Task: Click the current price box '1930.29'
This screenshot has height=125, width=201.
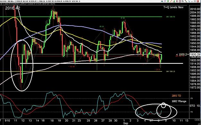Action: [x=195, y=54]
